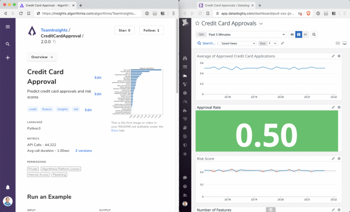This screenshot has width=350, height=212.
Task: Open settings gear for Risk Score widget
Action: 339,158
